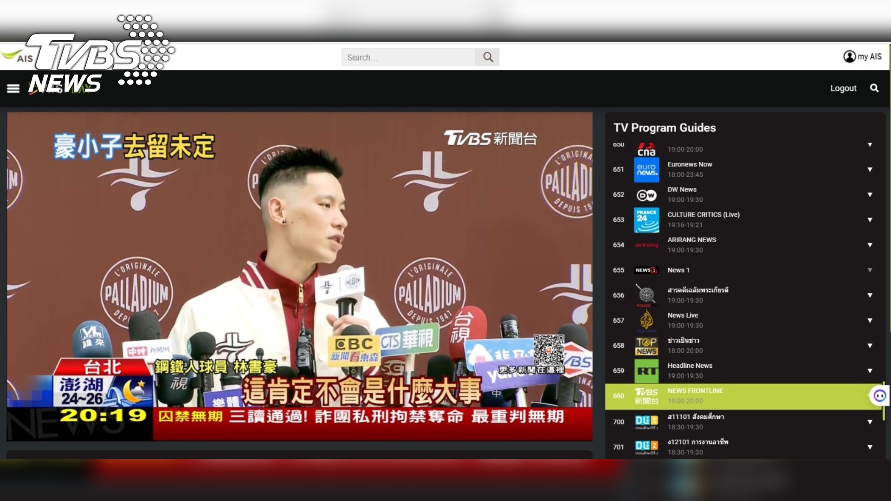Click channel number 651
Image resolution: width=891 pixels, height=501 pixels.
click(618, 170)
